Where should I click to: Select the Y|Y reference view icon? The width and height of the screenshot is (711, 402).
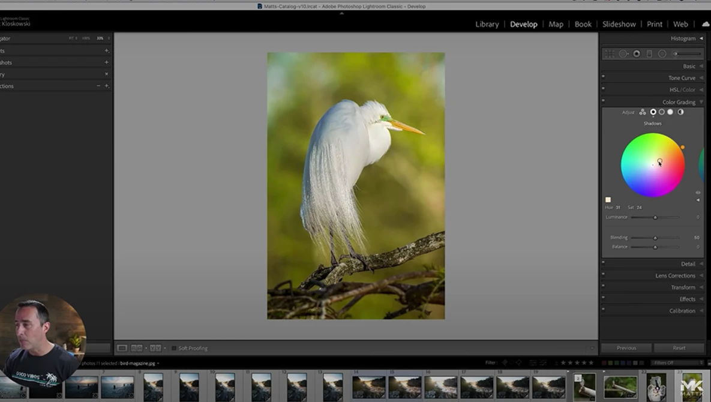pyautogui.click(x=155, y=348)
